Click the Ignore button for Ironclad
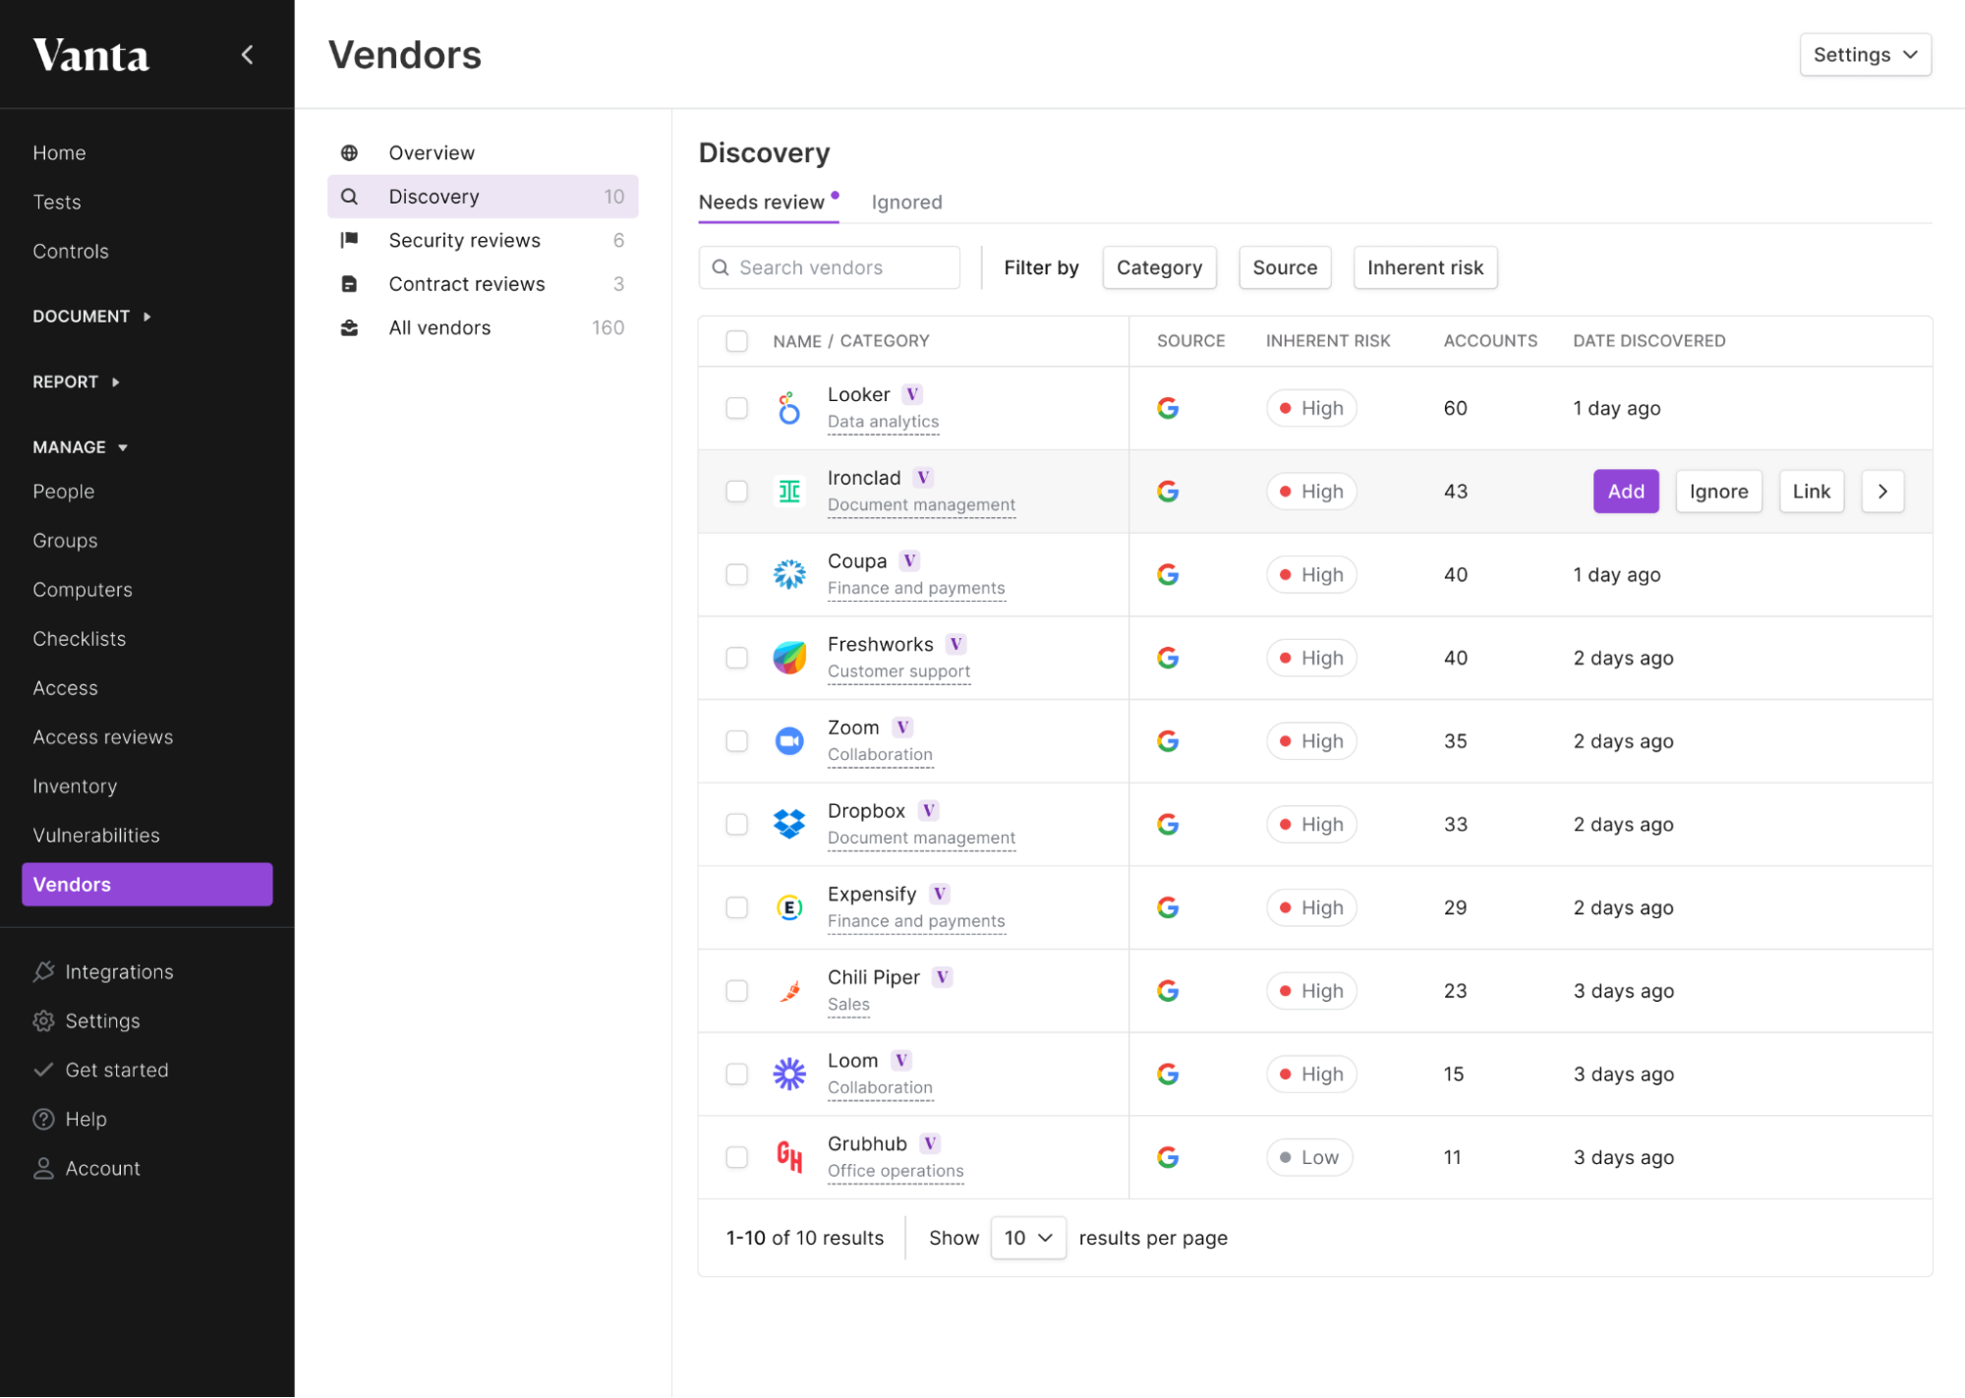Image resolution: width=1965 pixels, height=1398 pixels. (1718, 492)
